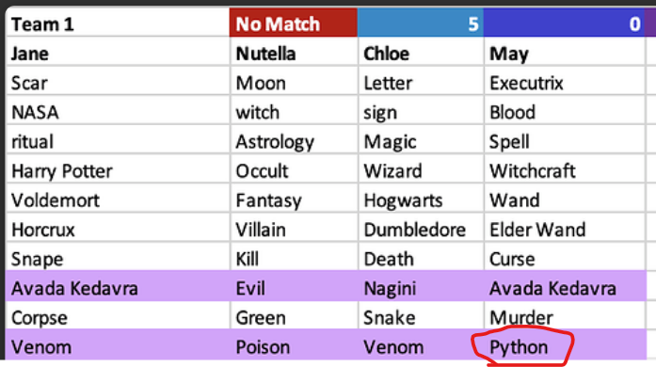The width and height of the screenshot is (656, 367).
Task: Click the Astrology cell
Action: tap(294, 141)
